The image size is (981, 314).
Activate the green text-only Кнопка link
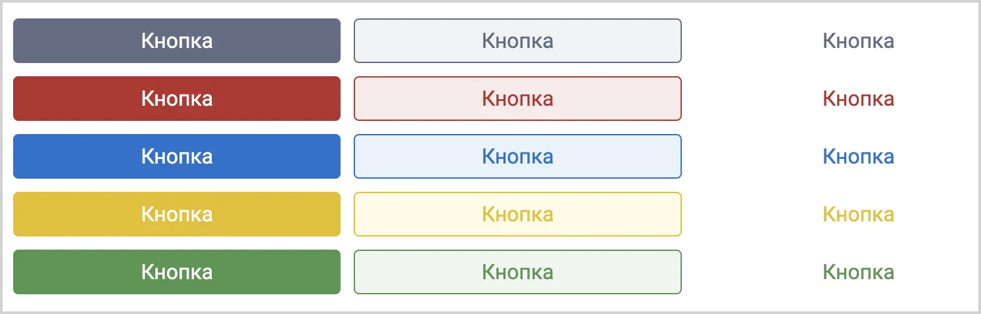pyautogui.click(x=859, y=272)
